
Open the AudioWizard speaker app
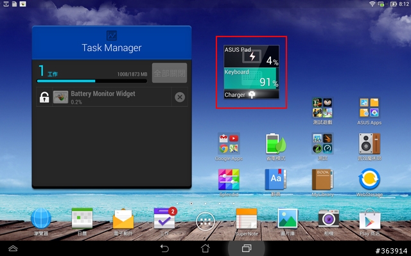tap(370, 143)
